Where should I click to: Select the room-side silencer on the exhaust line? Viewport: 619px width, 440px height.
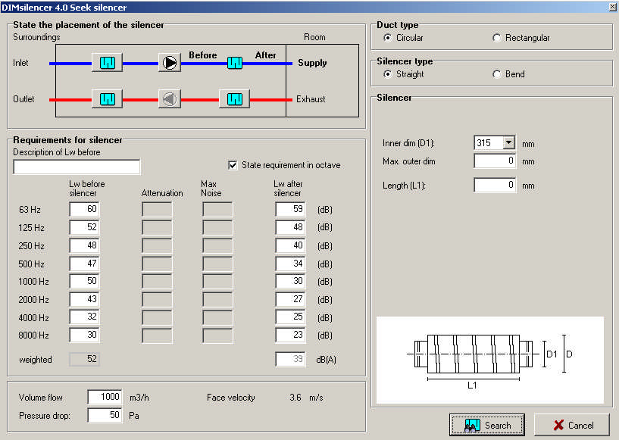coord(235,98)
